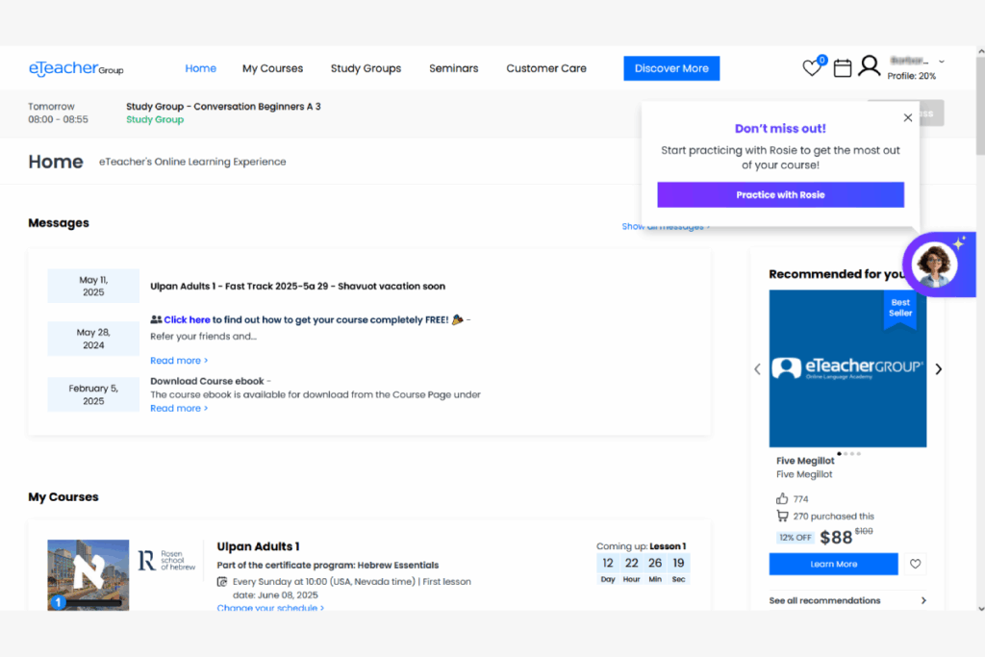
Task: Click the scrollbar down arrow
Action: [980, 608]
